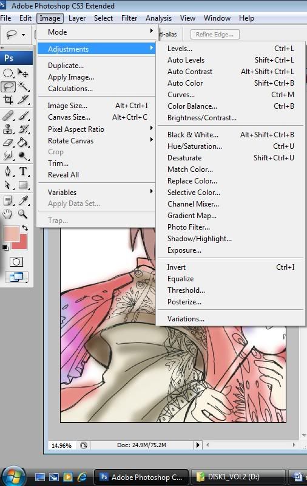The width and height of the screenshot is (307, 486).
Task: Select the Hand tool
Action: [x=8, y=214]
